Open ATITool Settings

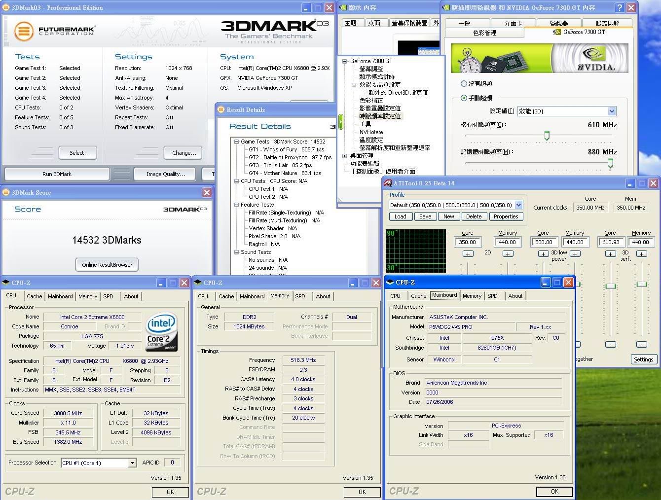click(644, 359)
